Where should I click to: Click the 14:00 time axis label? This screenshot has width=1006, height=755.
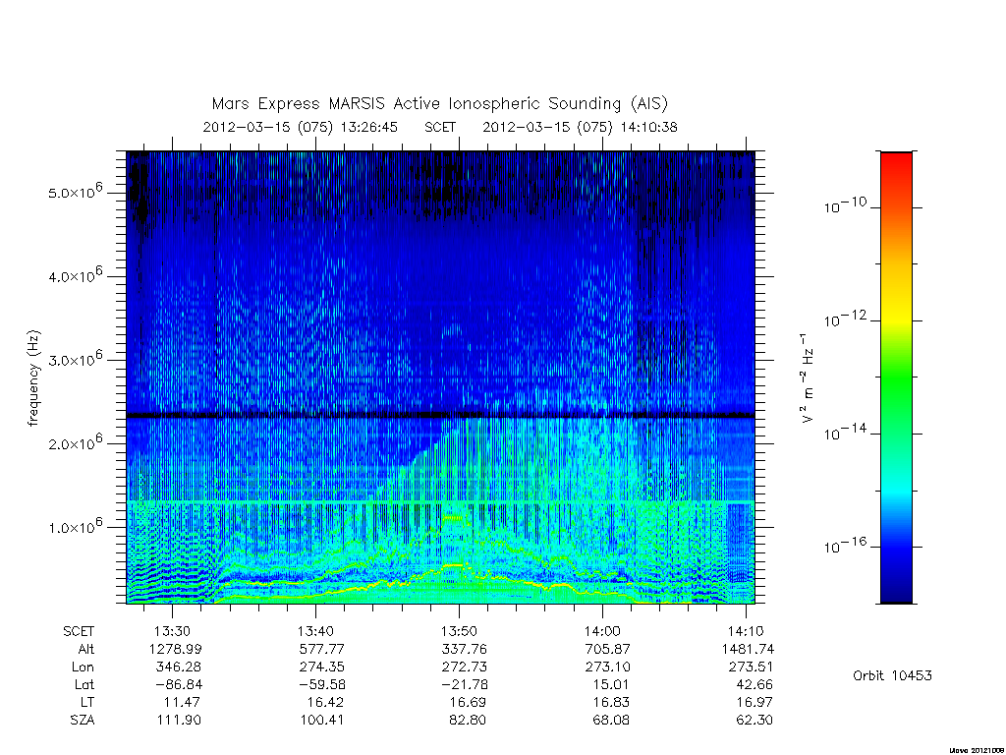tap(602, 631)
